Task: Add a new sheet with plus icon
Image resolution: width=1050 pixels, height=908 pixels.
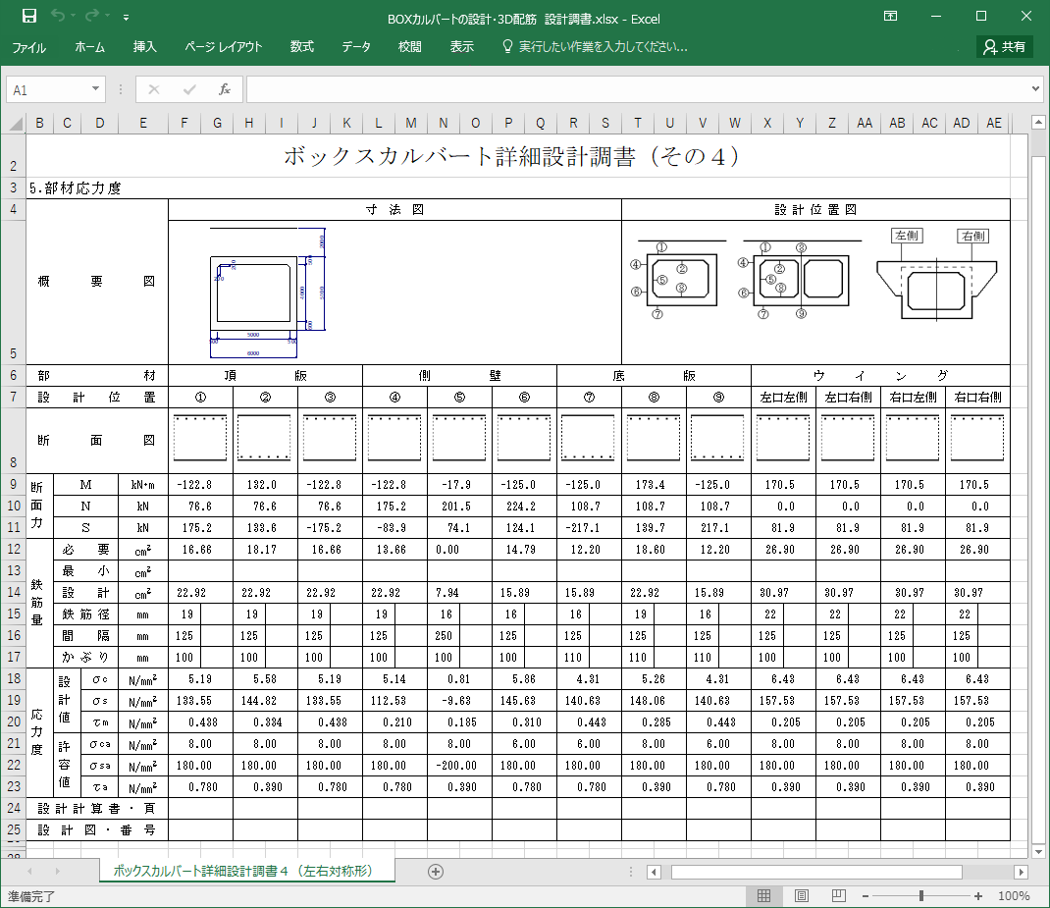Action: (x=436, y=872)
